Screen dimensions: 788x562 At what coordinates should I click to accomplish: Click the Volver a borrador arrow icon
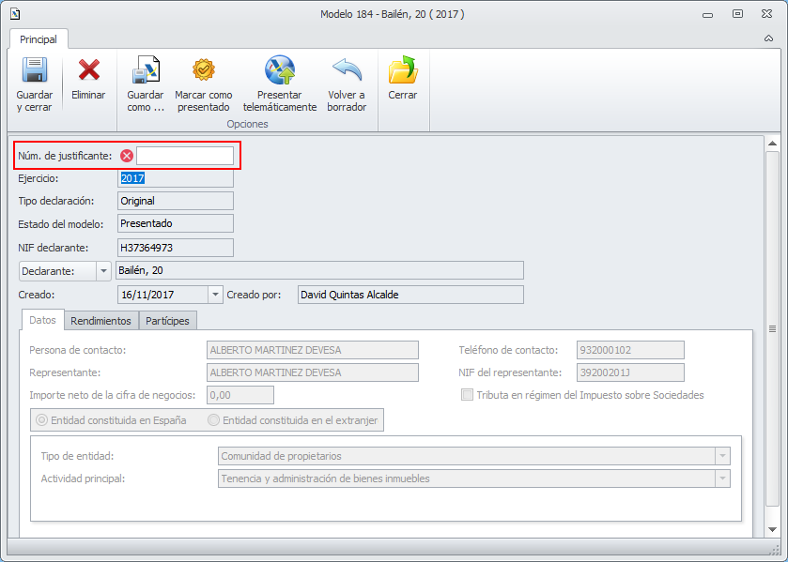click(347, 69)
